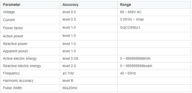Click the Reactive electric energy cell
Screen dimensions: 192x93
(x=30, y=66)
